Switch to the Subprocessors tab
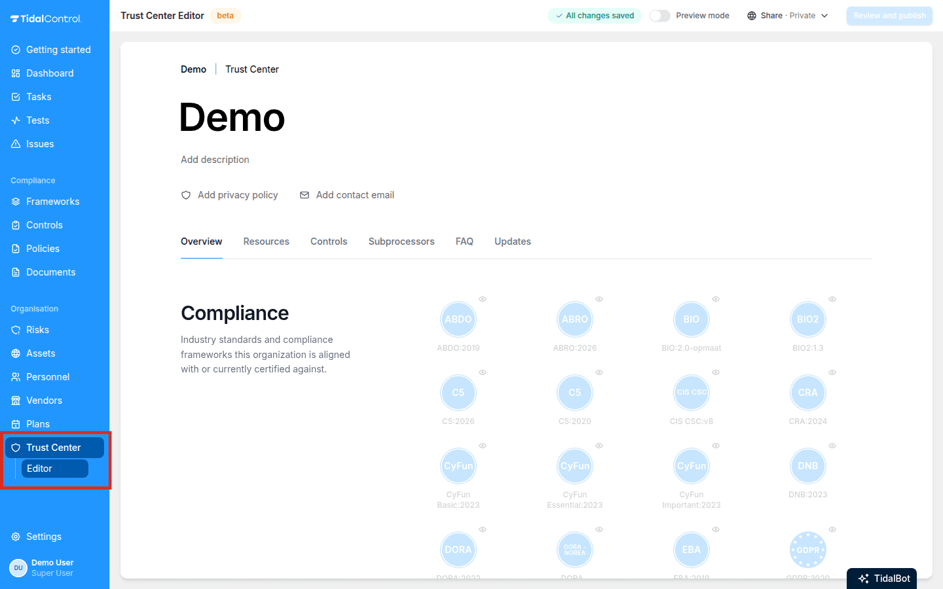Image resolution: width=943 pixels, height=589 pixels. coord(401,241)
